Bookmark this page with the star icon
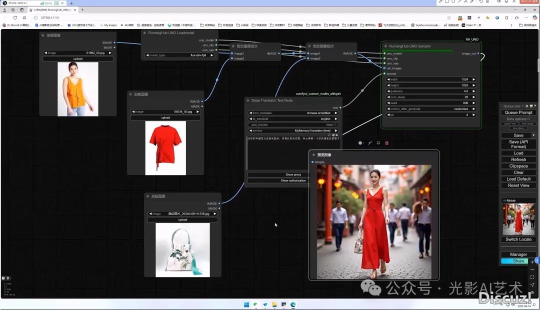Image resolution: width=540 pixels, height=310 pixels. 448,17
